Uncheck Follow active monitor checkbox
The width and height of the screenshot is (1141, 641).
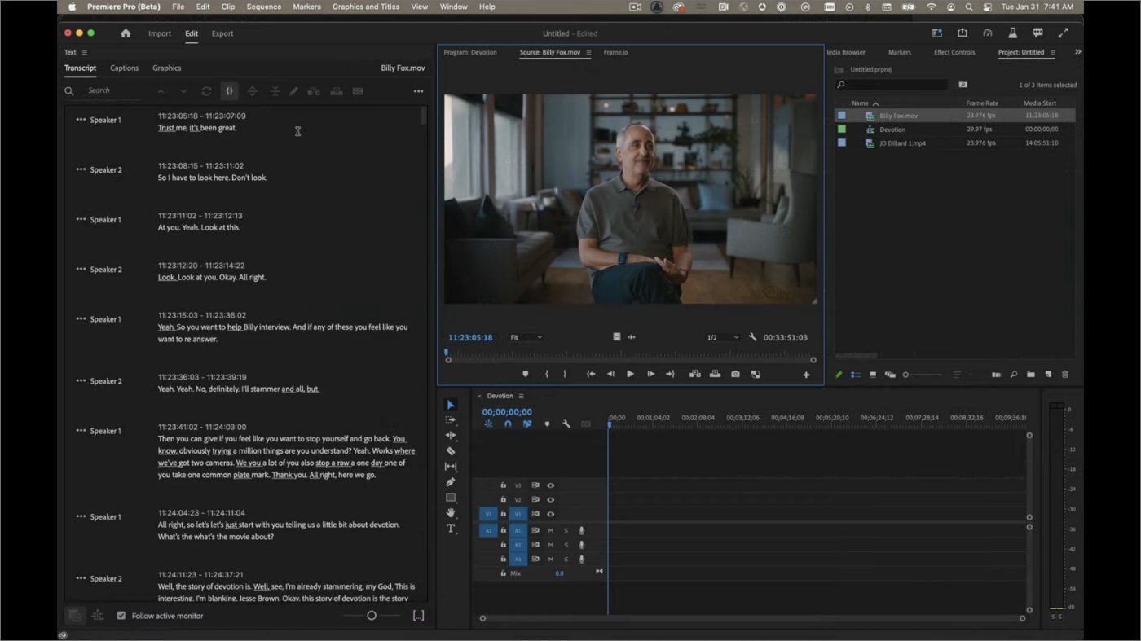[121, 616]
